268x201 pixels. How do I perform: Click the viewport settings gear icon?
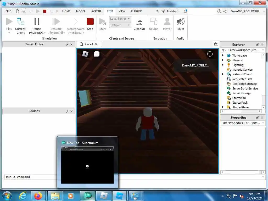coord(216,44)
